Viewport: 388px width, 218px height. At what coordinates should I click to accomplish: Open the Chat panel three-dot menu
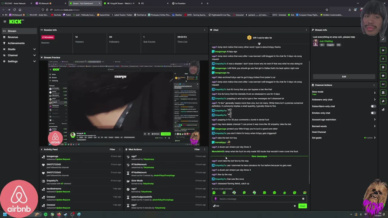[x=306, y=30]
